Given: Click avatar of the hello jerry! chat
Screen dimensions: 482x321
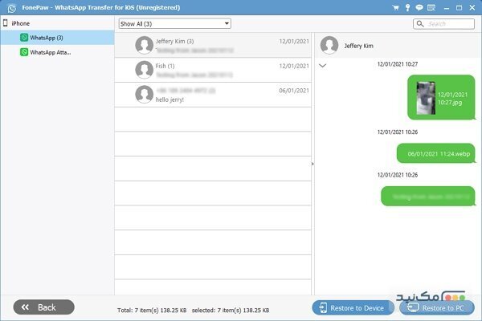Looking at the screenshot, I should click(x=144, y=94).
